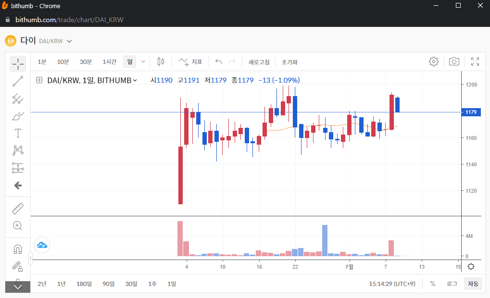Viewport: 490px width, 298px height.
Task: Select the zoom in magnifier tool
Action: (x=17, y=225)
